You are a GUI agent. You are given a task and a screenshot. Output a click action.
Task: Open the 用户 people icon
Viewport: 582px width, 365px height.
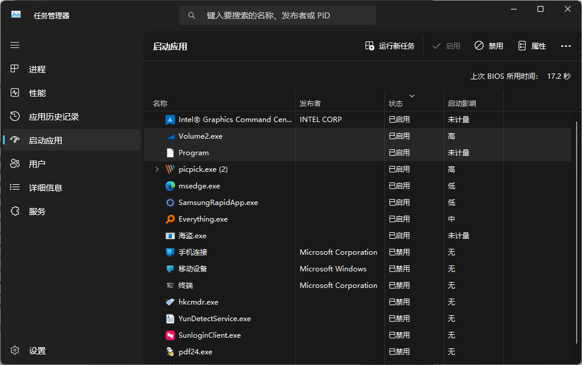coord(14,164)
